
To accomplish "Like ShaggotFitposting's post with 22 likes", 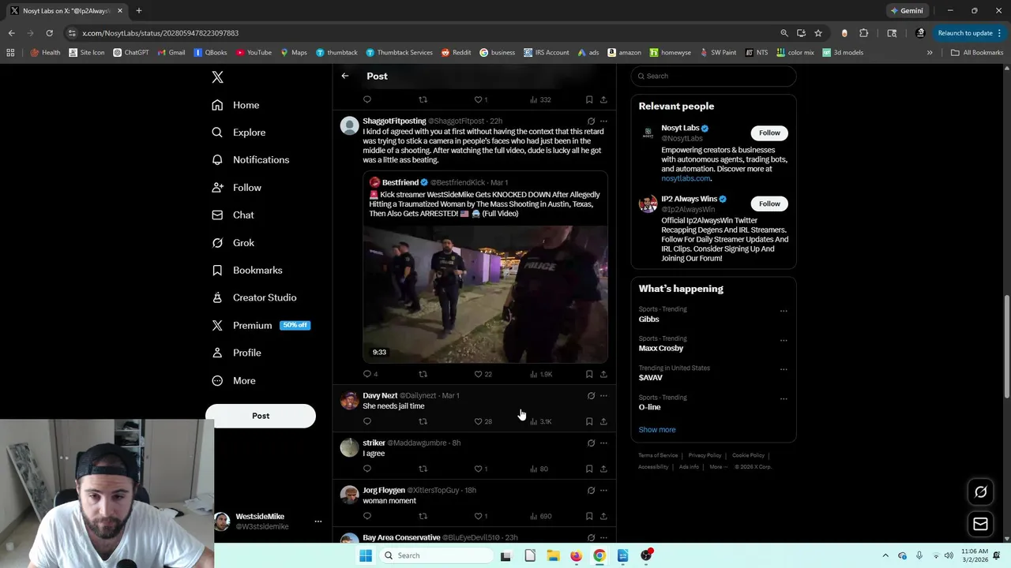I will point(478,374).
